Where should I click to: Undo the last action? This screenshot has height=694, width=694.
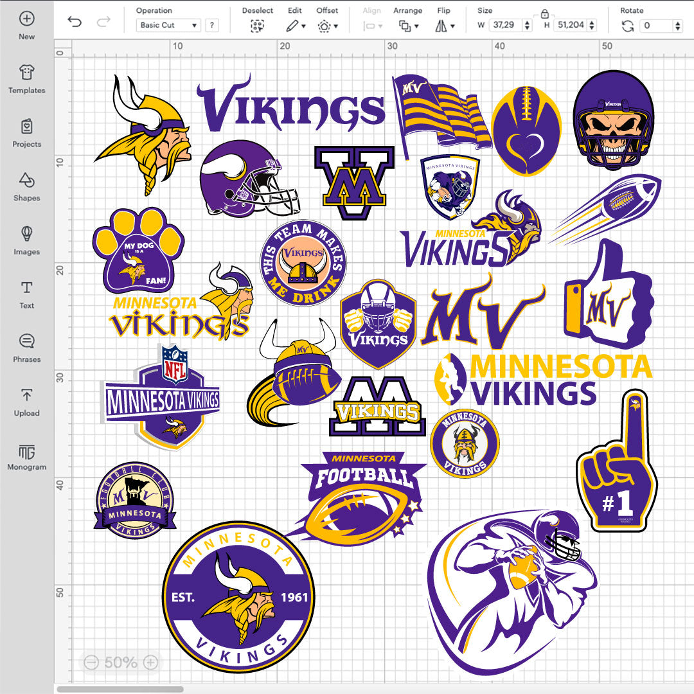(x=75, y=22)
